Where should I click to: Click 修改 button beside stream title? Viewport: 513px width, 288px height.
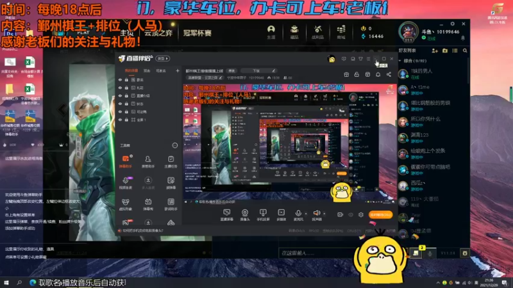231,70
